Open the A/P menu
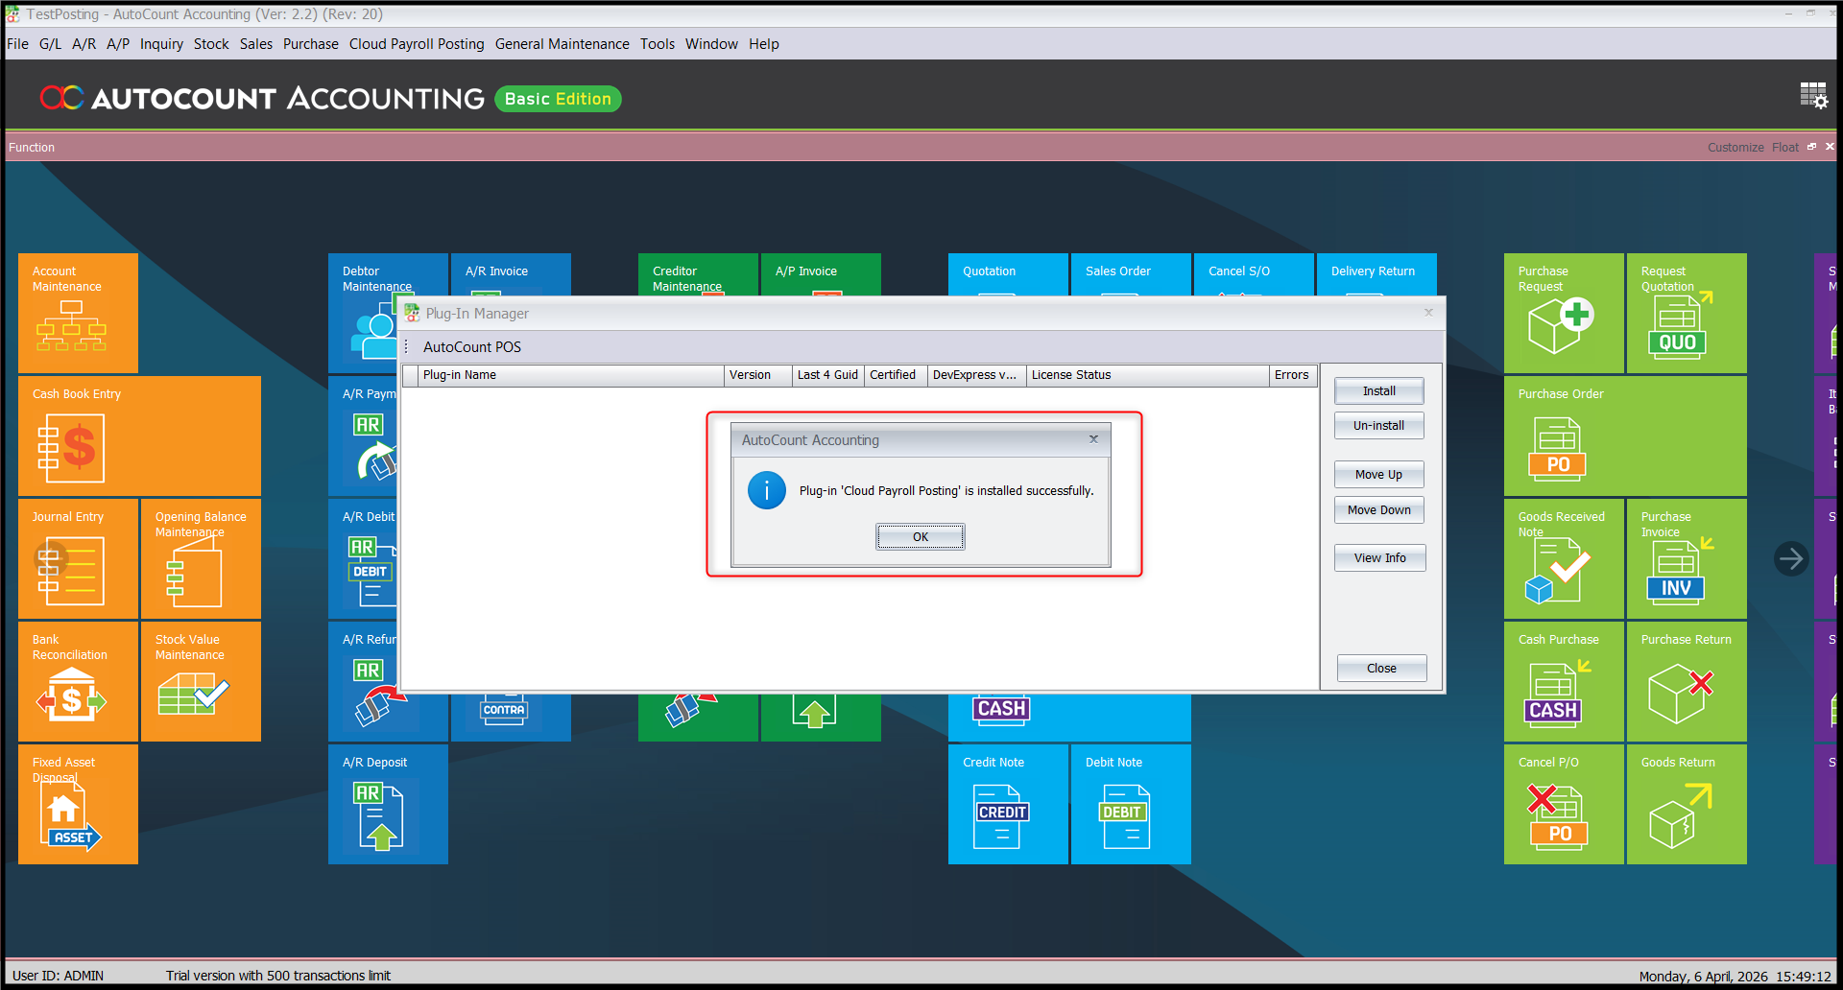Screen dimensions: 1843x990 coord(118,44)
